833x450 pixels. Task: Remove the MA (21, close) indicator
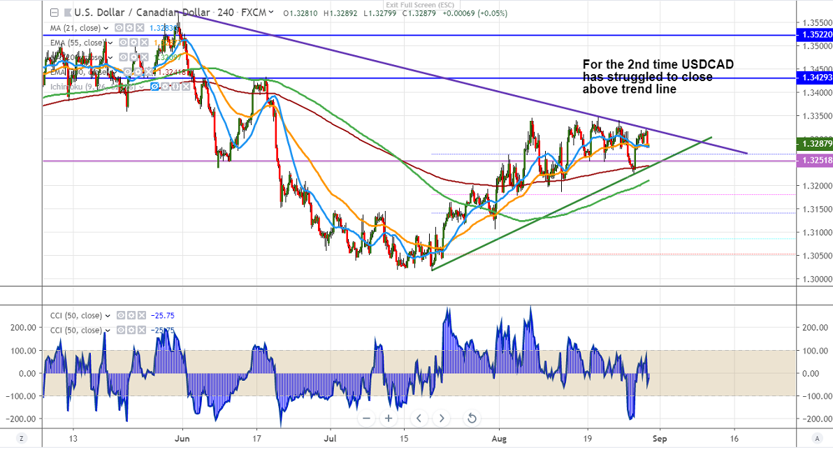coord(139,28)
